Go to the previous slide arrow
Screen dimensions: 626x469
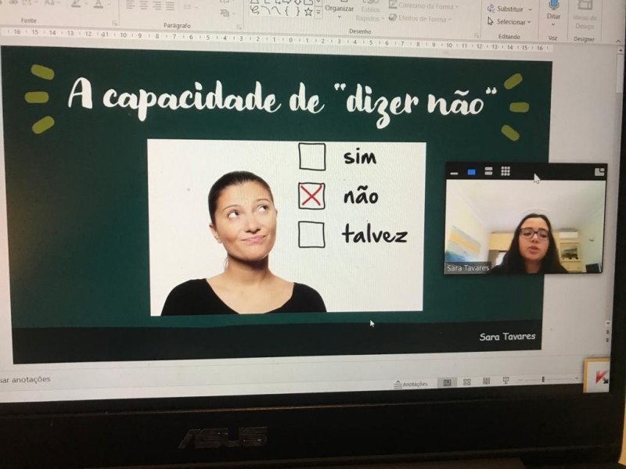point(608,331)
